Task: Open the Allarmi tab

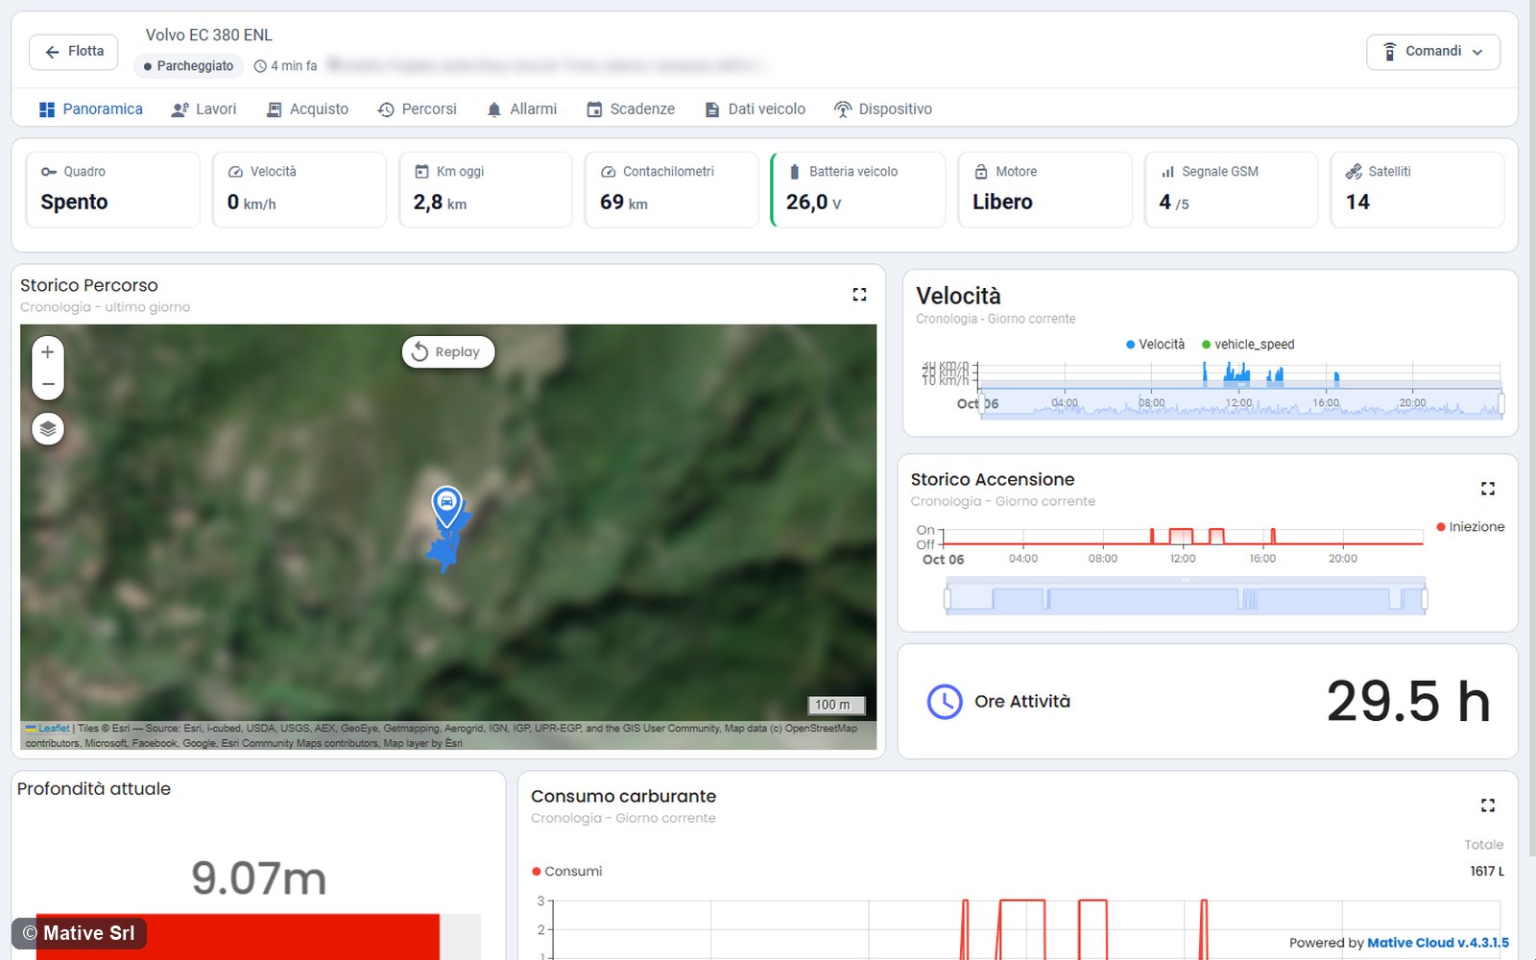Action: [521, 109]
